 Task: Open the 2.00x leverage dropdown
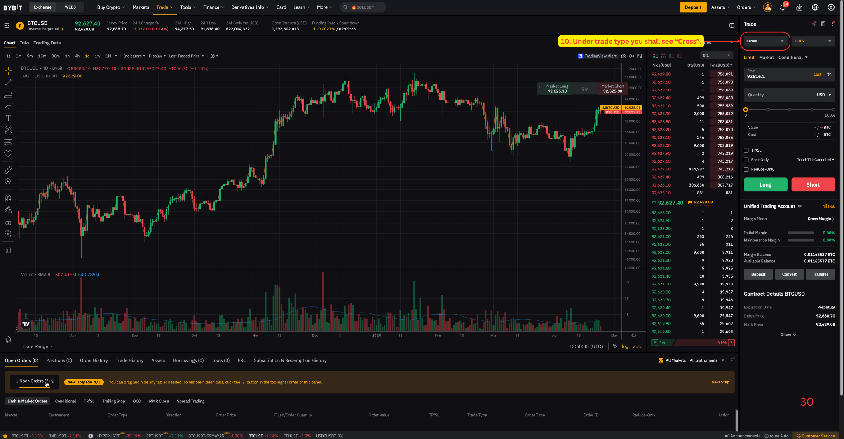[x=813, y=41]
